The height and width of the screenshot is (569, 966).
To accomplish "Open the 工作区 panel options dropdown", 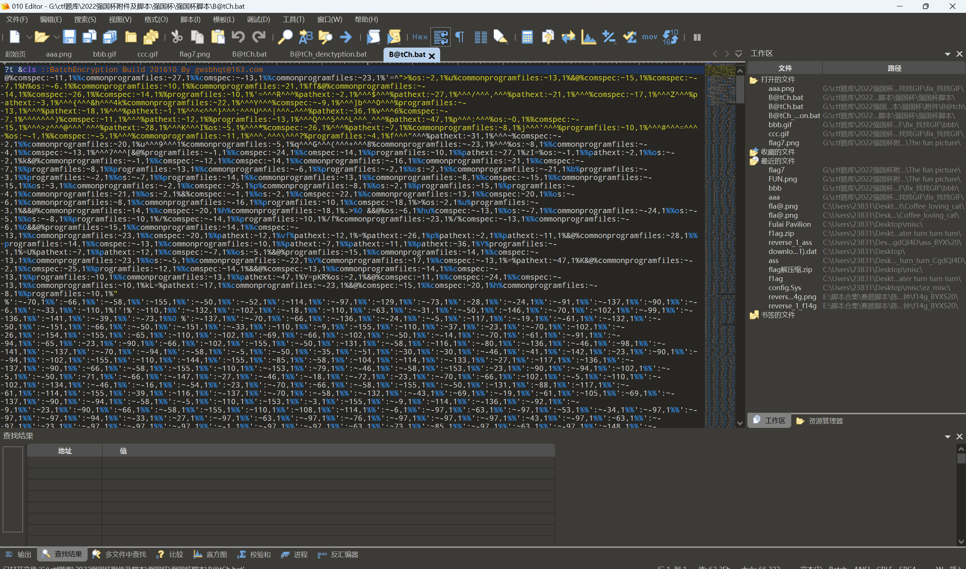I will tap(947, 54).
